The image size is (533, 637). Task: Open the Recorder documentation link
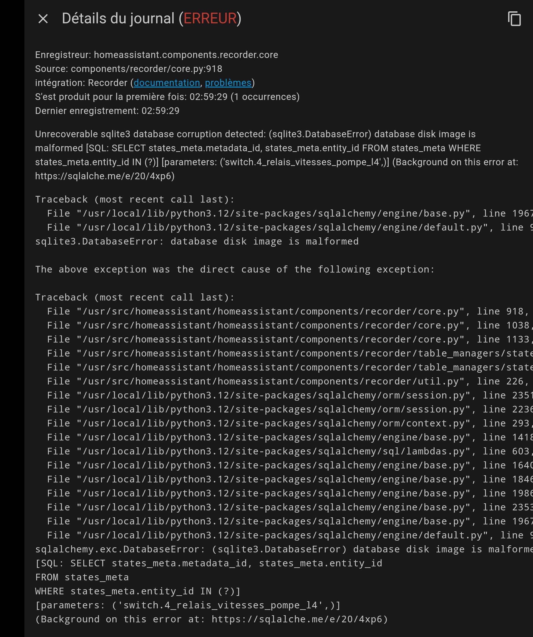[x=167, y=83]
